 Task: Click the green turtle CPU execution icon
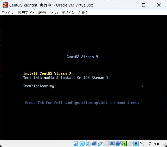coord(124,144)
